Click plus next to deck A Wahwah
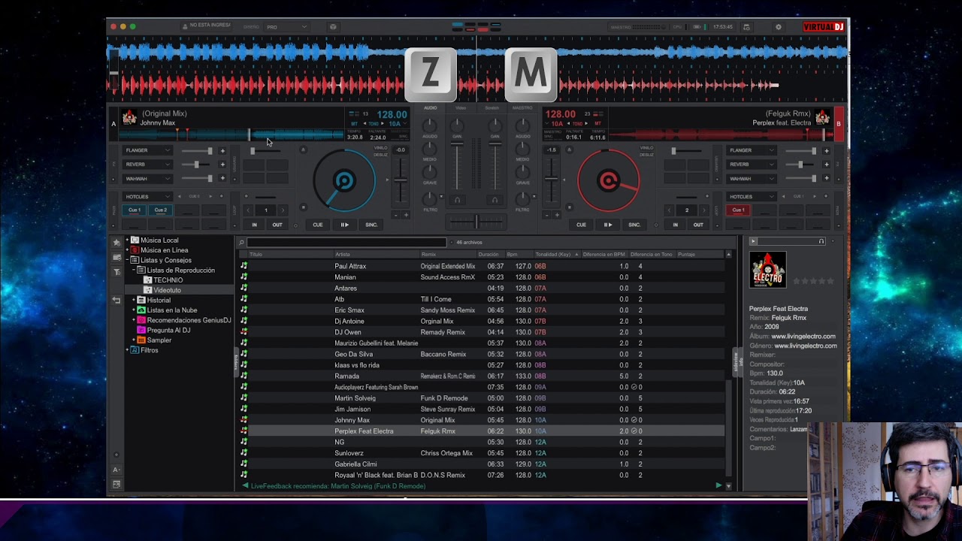Viewport: 962px width, 541px height. pos(222,178)
